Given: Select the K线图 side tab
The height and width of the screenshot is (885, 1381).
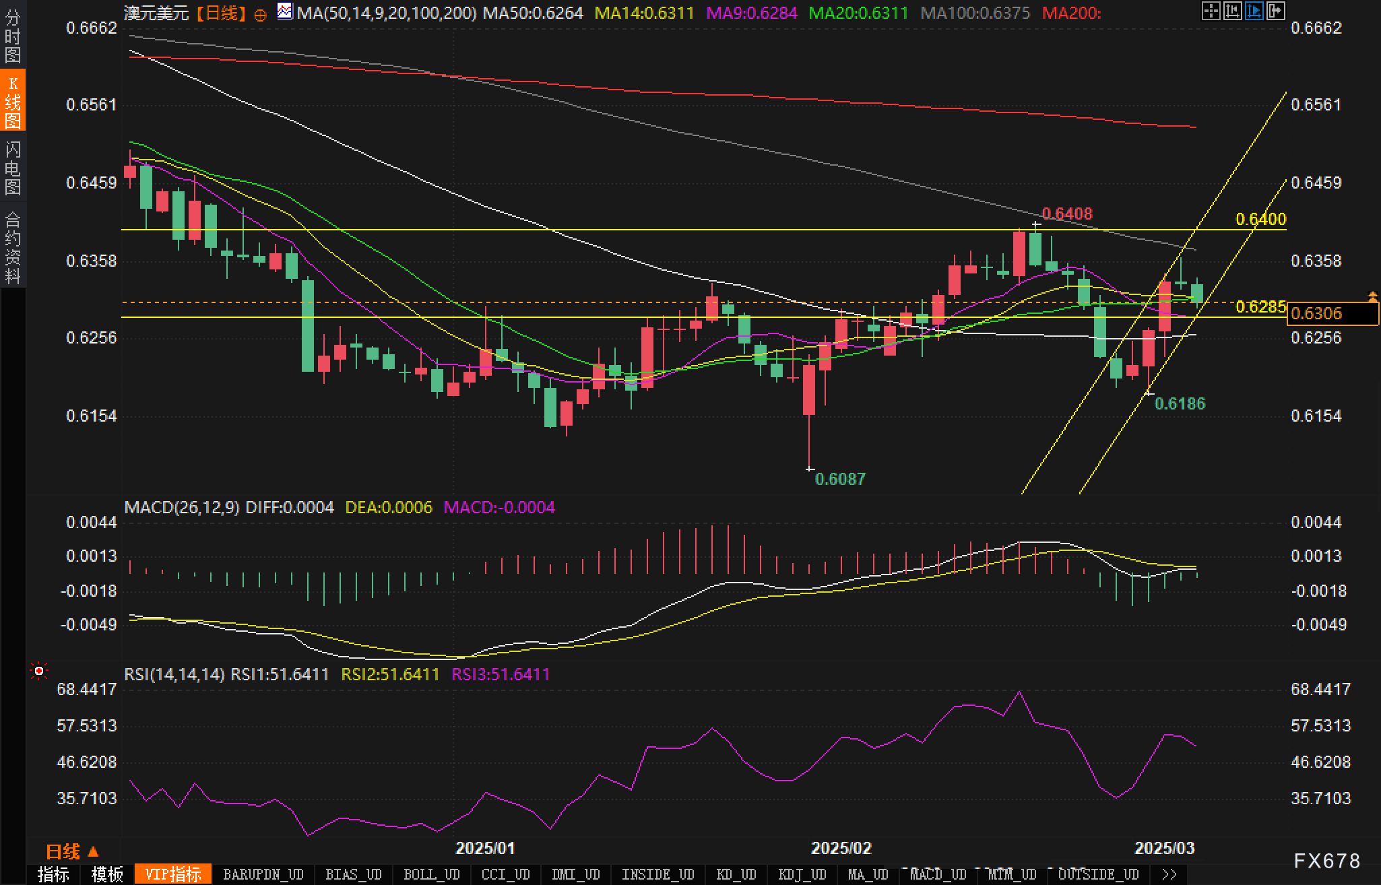Looking at the screenshot, I should coord(13,101).
